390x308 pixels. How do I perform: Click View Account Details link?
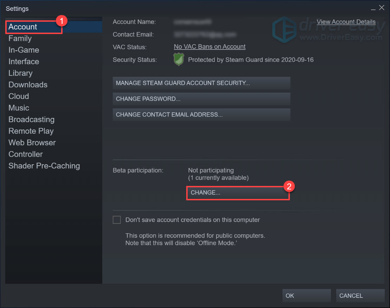pos(346,22)
